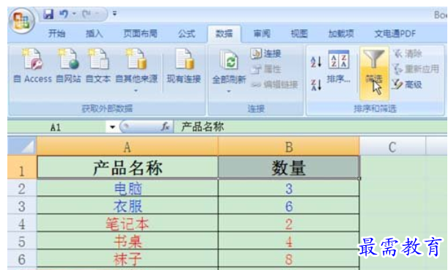
Task: Switch to the 视图 tab
Action: pyautogui.click(x=299, y=34)
